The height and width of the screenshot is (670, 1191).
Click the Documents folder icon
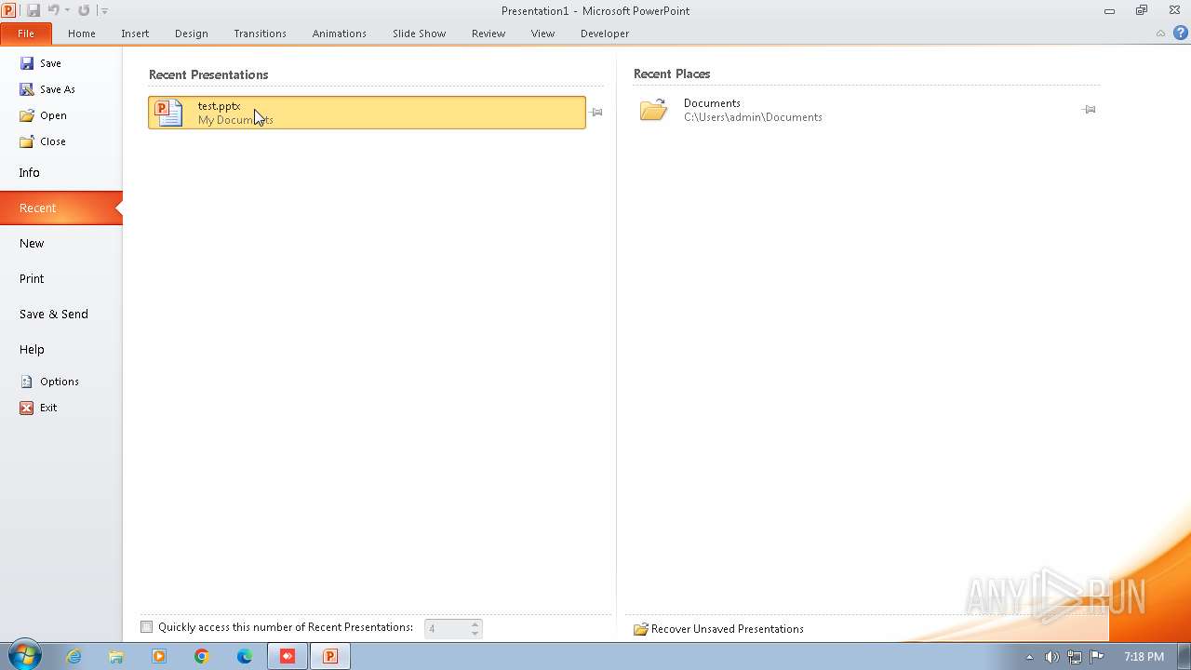point(654,110)
